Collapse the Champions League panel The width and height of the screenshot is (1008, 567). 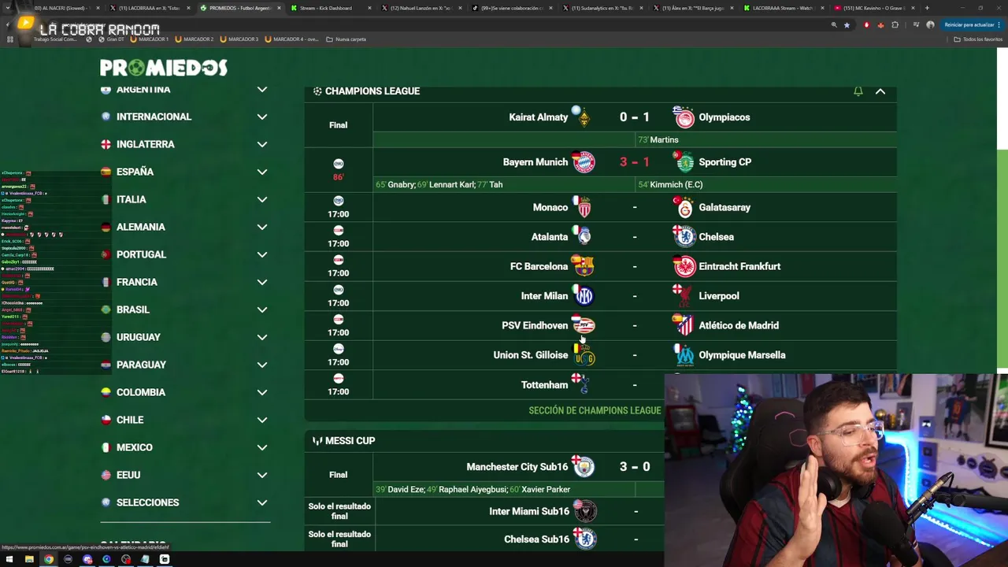[880, 91]
